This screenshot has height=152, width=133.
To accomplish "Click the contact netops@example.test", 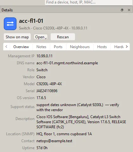I will (x=54, y=141).
